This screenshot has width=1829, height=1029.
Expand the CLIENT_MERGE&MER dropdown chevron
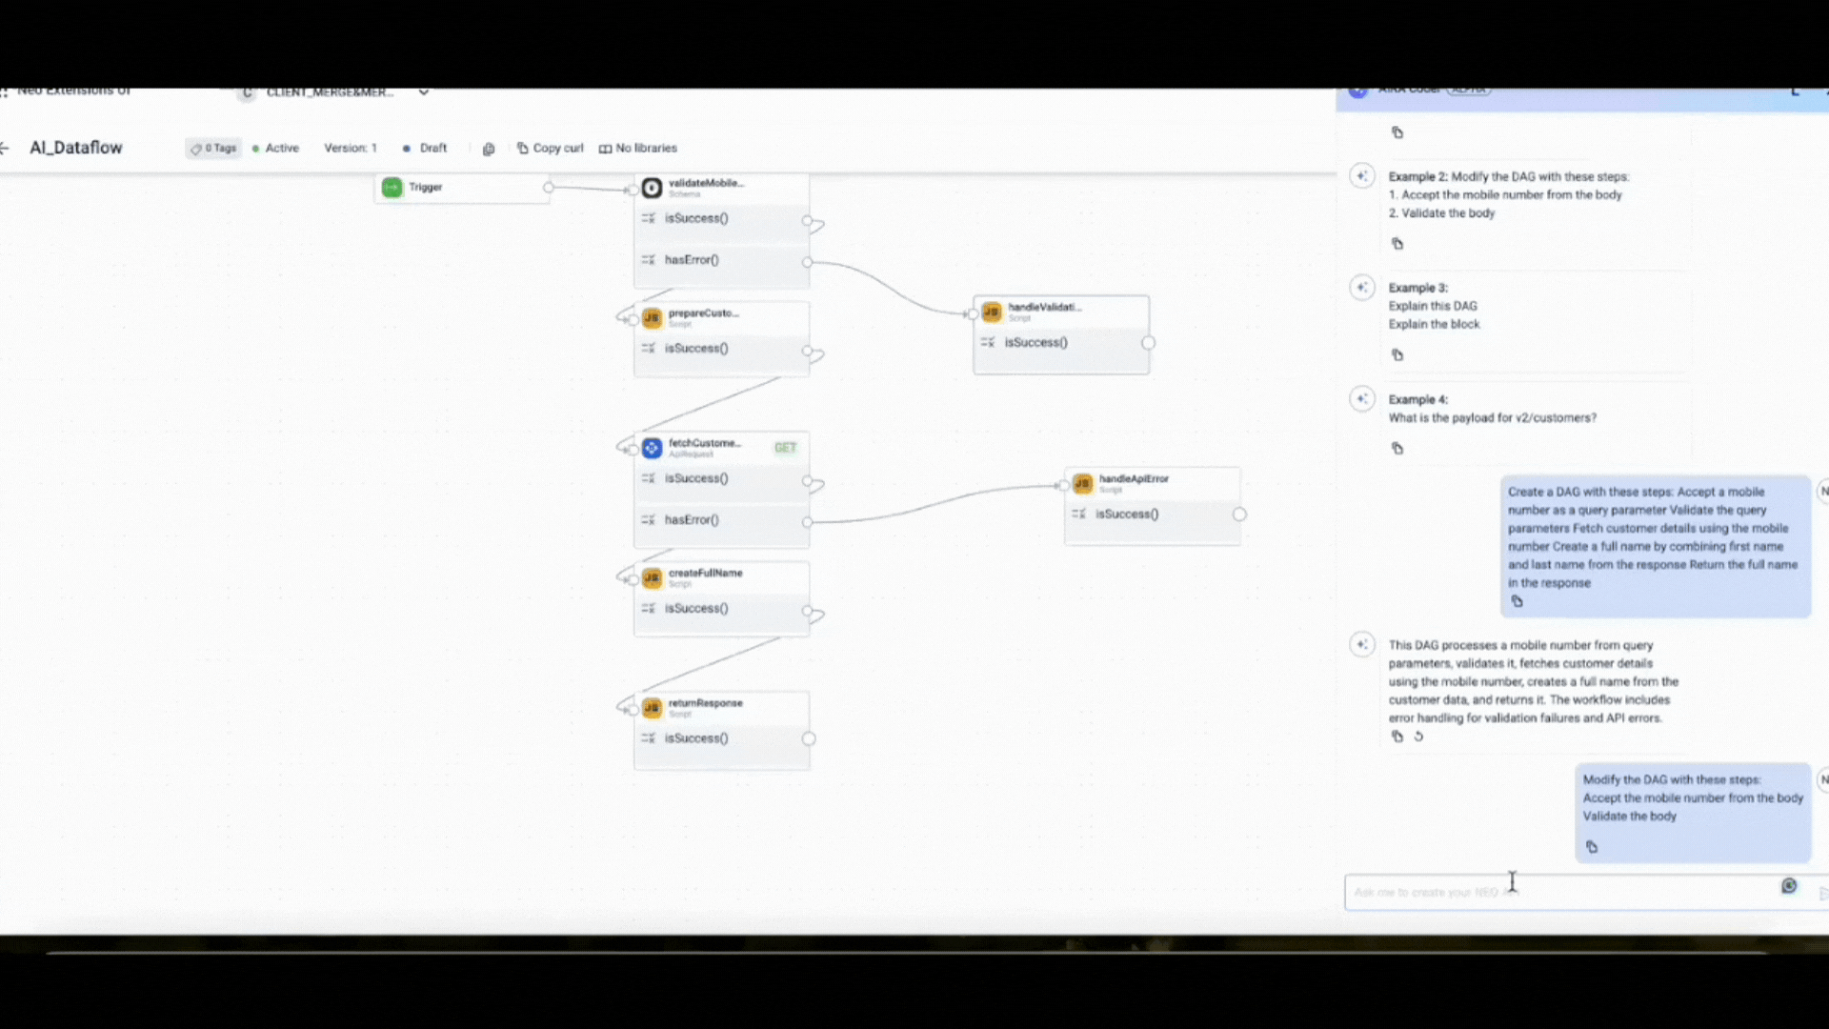[x=424, y=92]
